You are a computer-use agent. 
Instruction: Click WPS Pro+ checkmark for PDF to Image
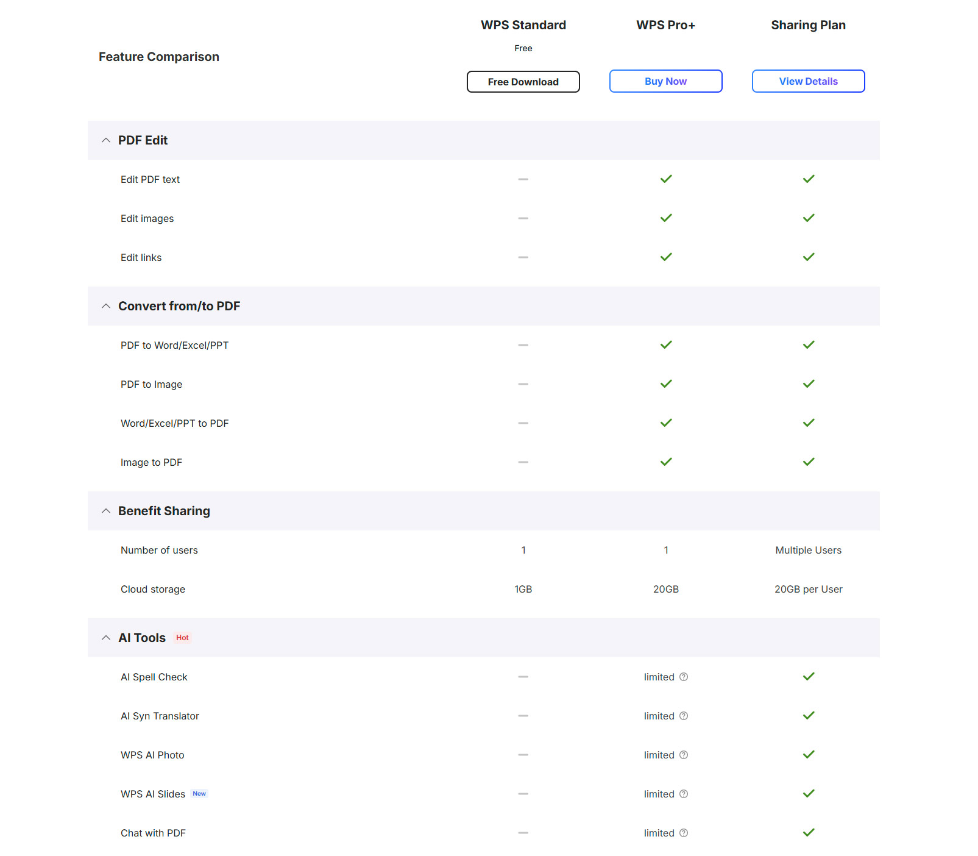point(666,383)
